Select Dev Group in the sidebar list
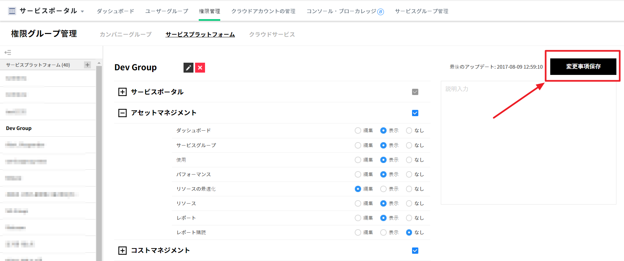624x261 pixels. click(x=19, y=128)
